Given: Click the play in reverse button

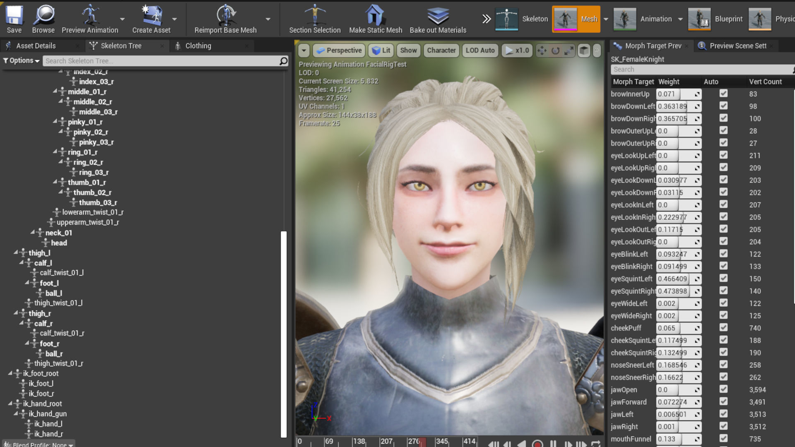Looking at the screenshot, I should point(522,443).
